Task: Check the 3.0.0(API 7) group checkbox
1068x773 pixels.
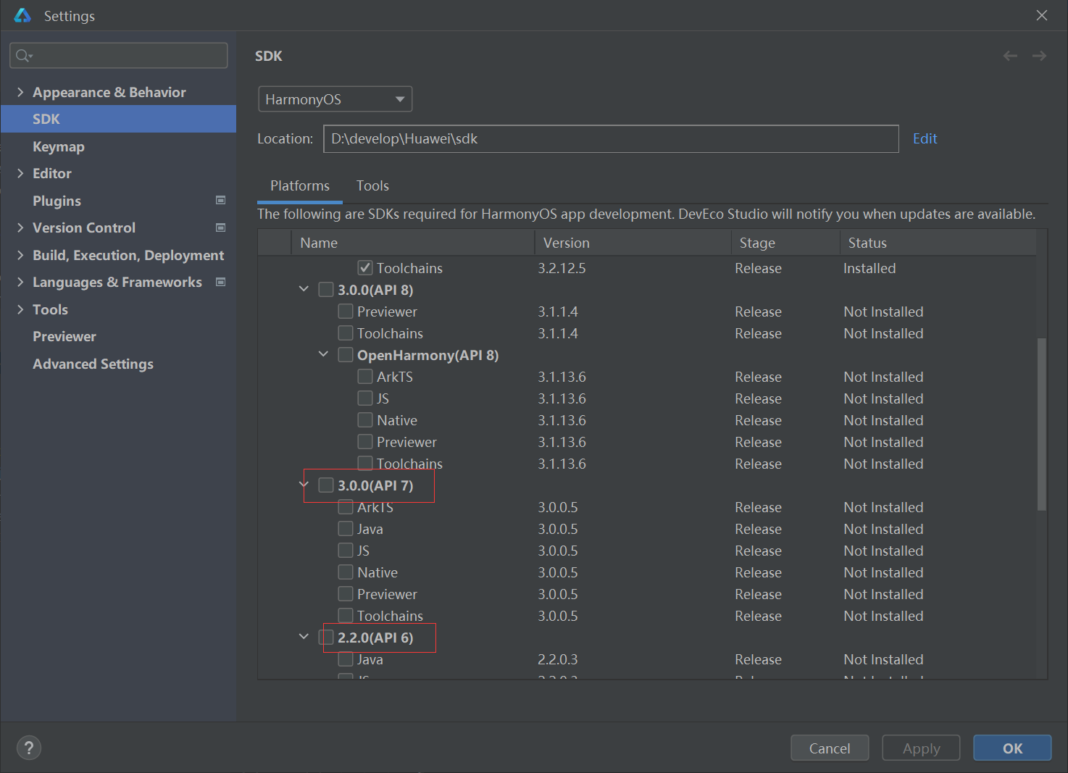Action: (x=326, y=485)
